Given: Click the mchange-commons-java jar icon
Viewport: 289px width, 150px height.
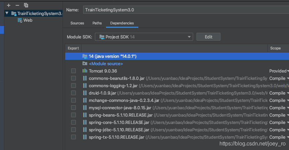Looking at the screenshot, I should click(x=85, y=101).
